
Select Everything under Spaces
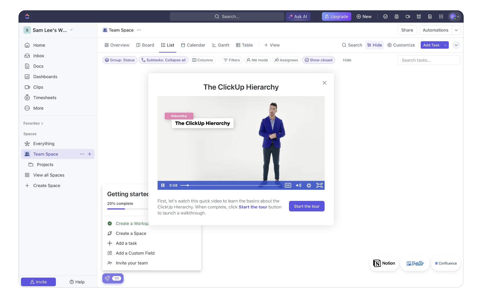pos(44,144)
